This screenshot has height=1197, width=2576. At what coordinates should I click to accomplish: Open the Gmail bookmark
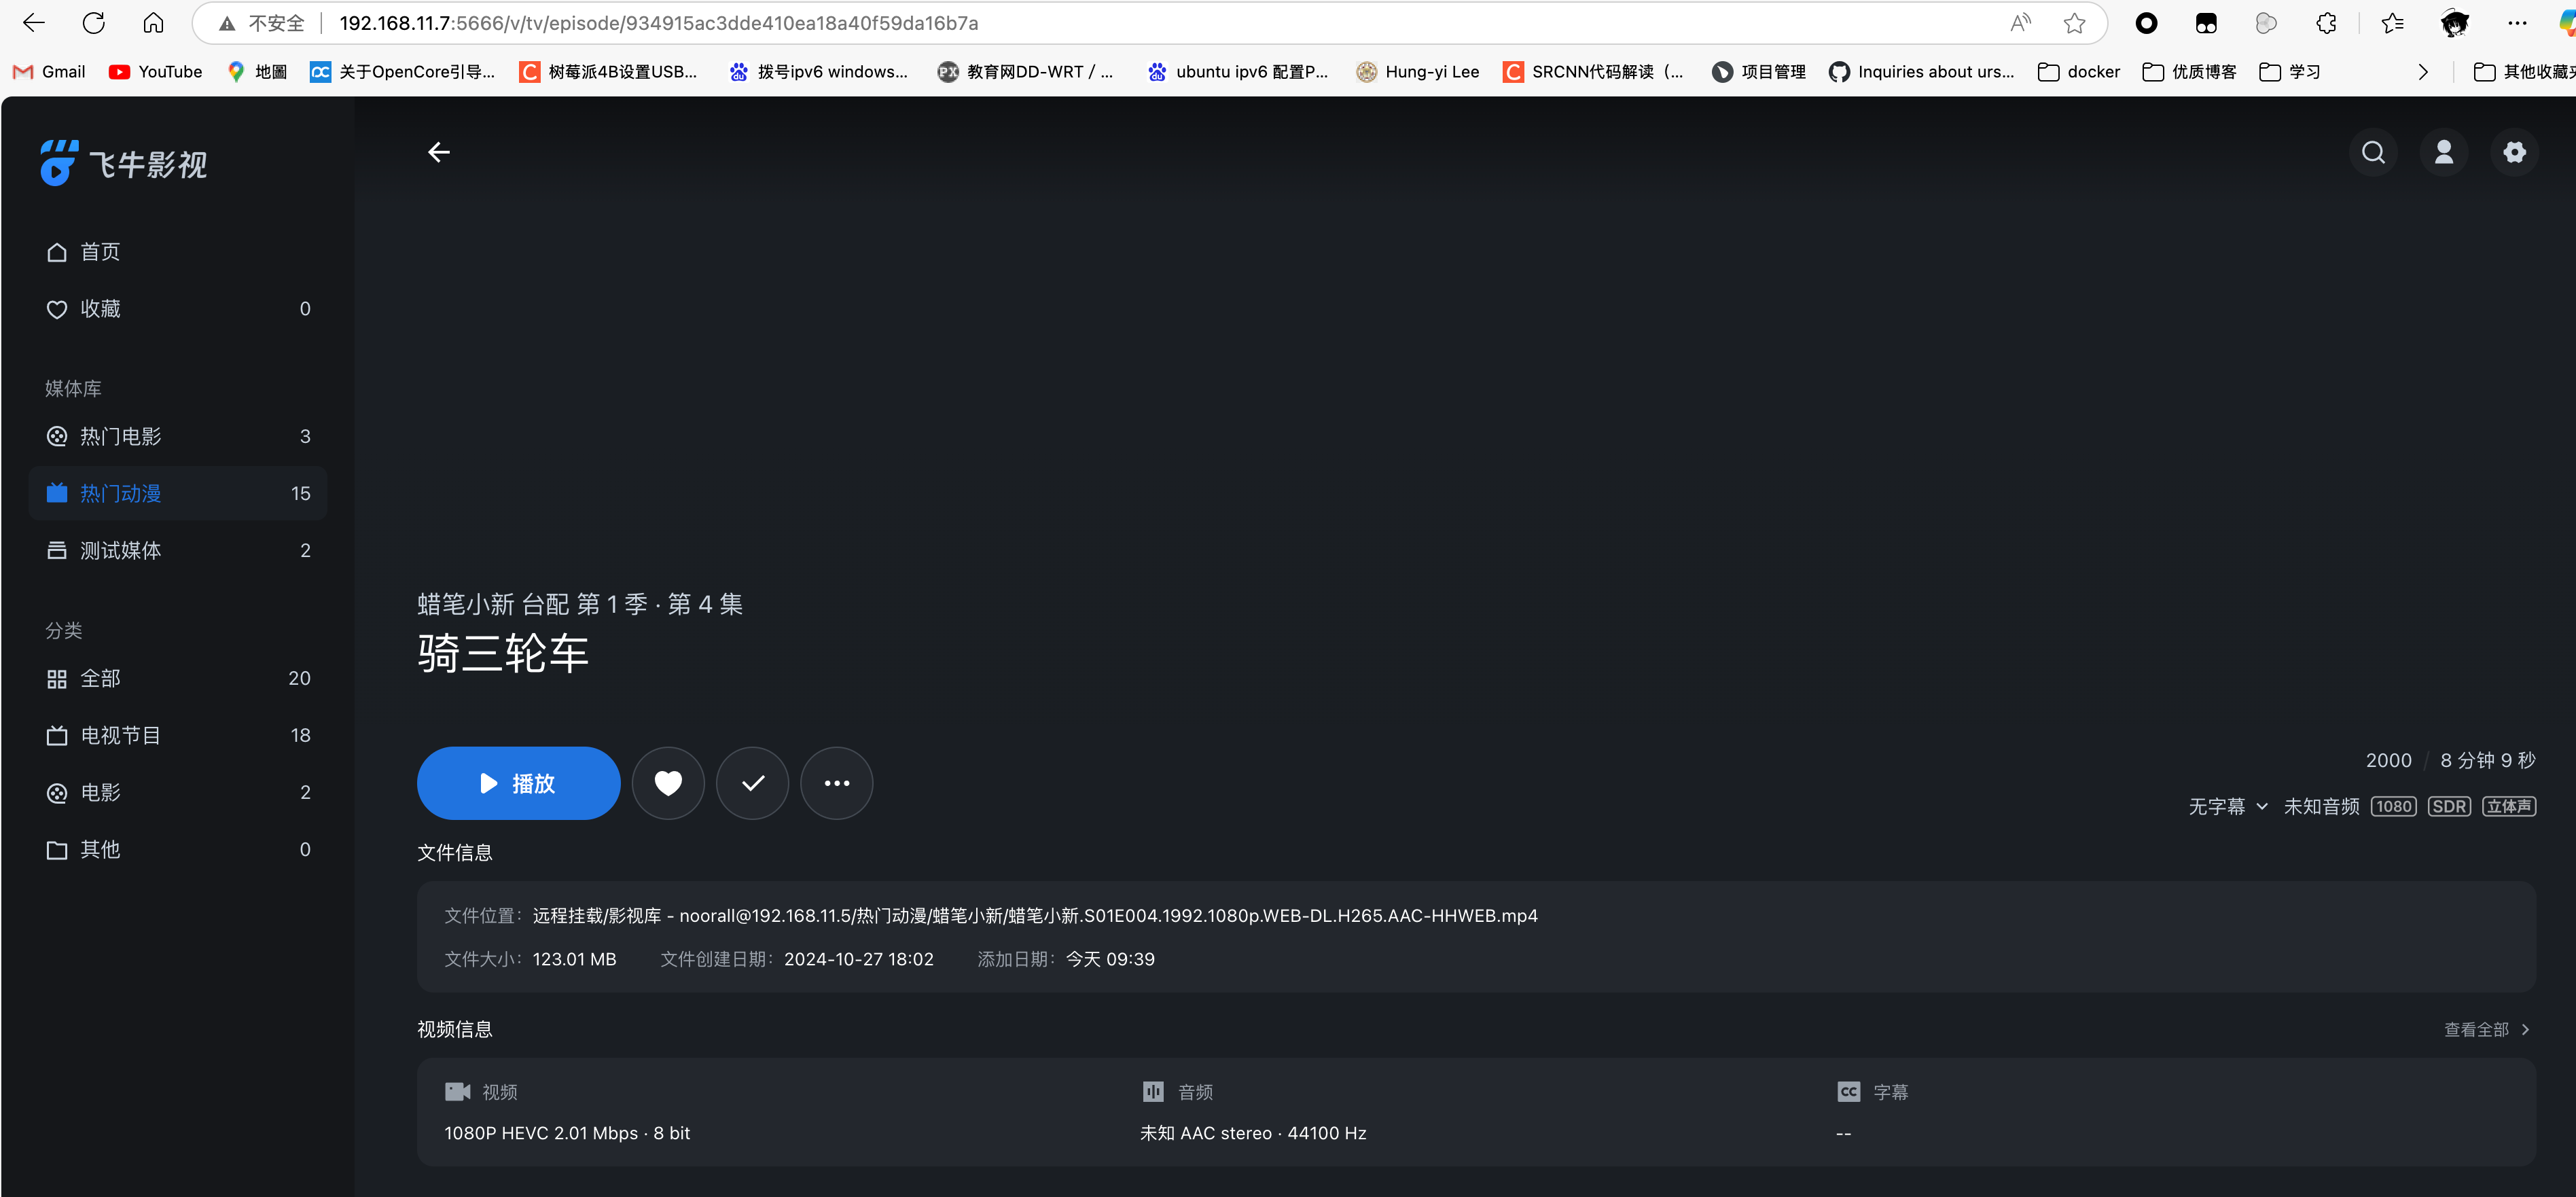(x=49, y=71)
